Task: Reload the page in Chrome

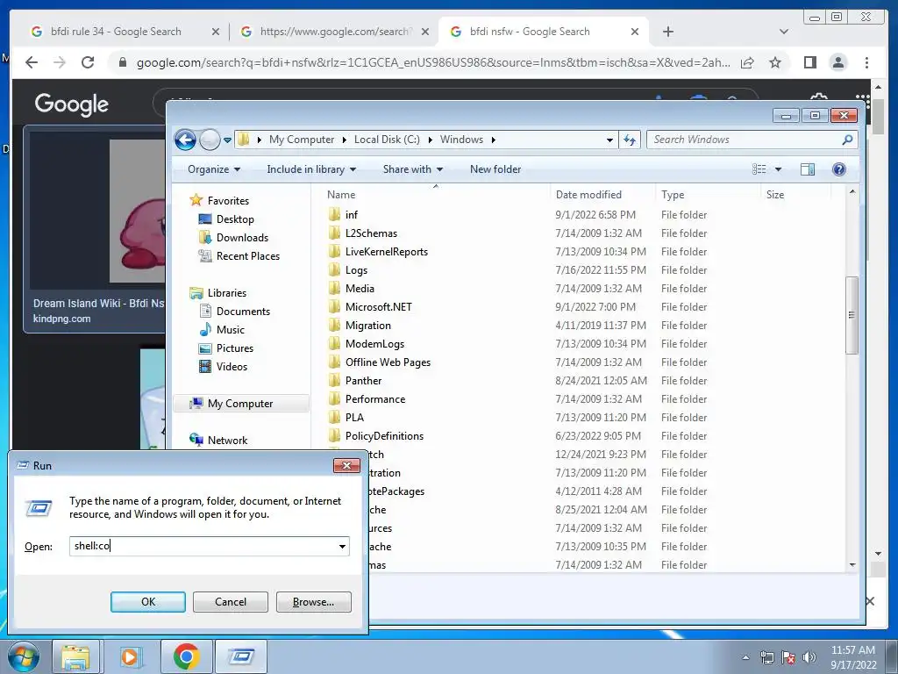Action: (88, 62)
